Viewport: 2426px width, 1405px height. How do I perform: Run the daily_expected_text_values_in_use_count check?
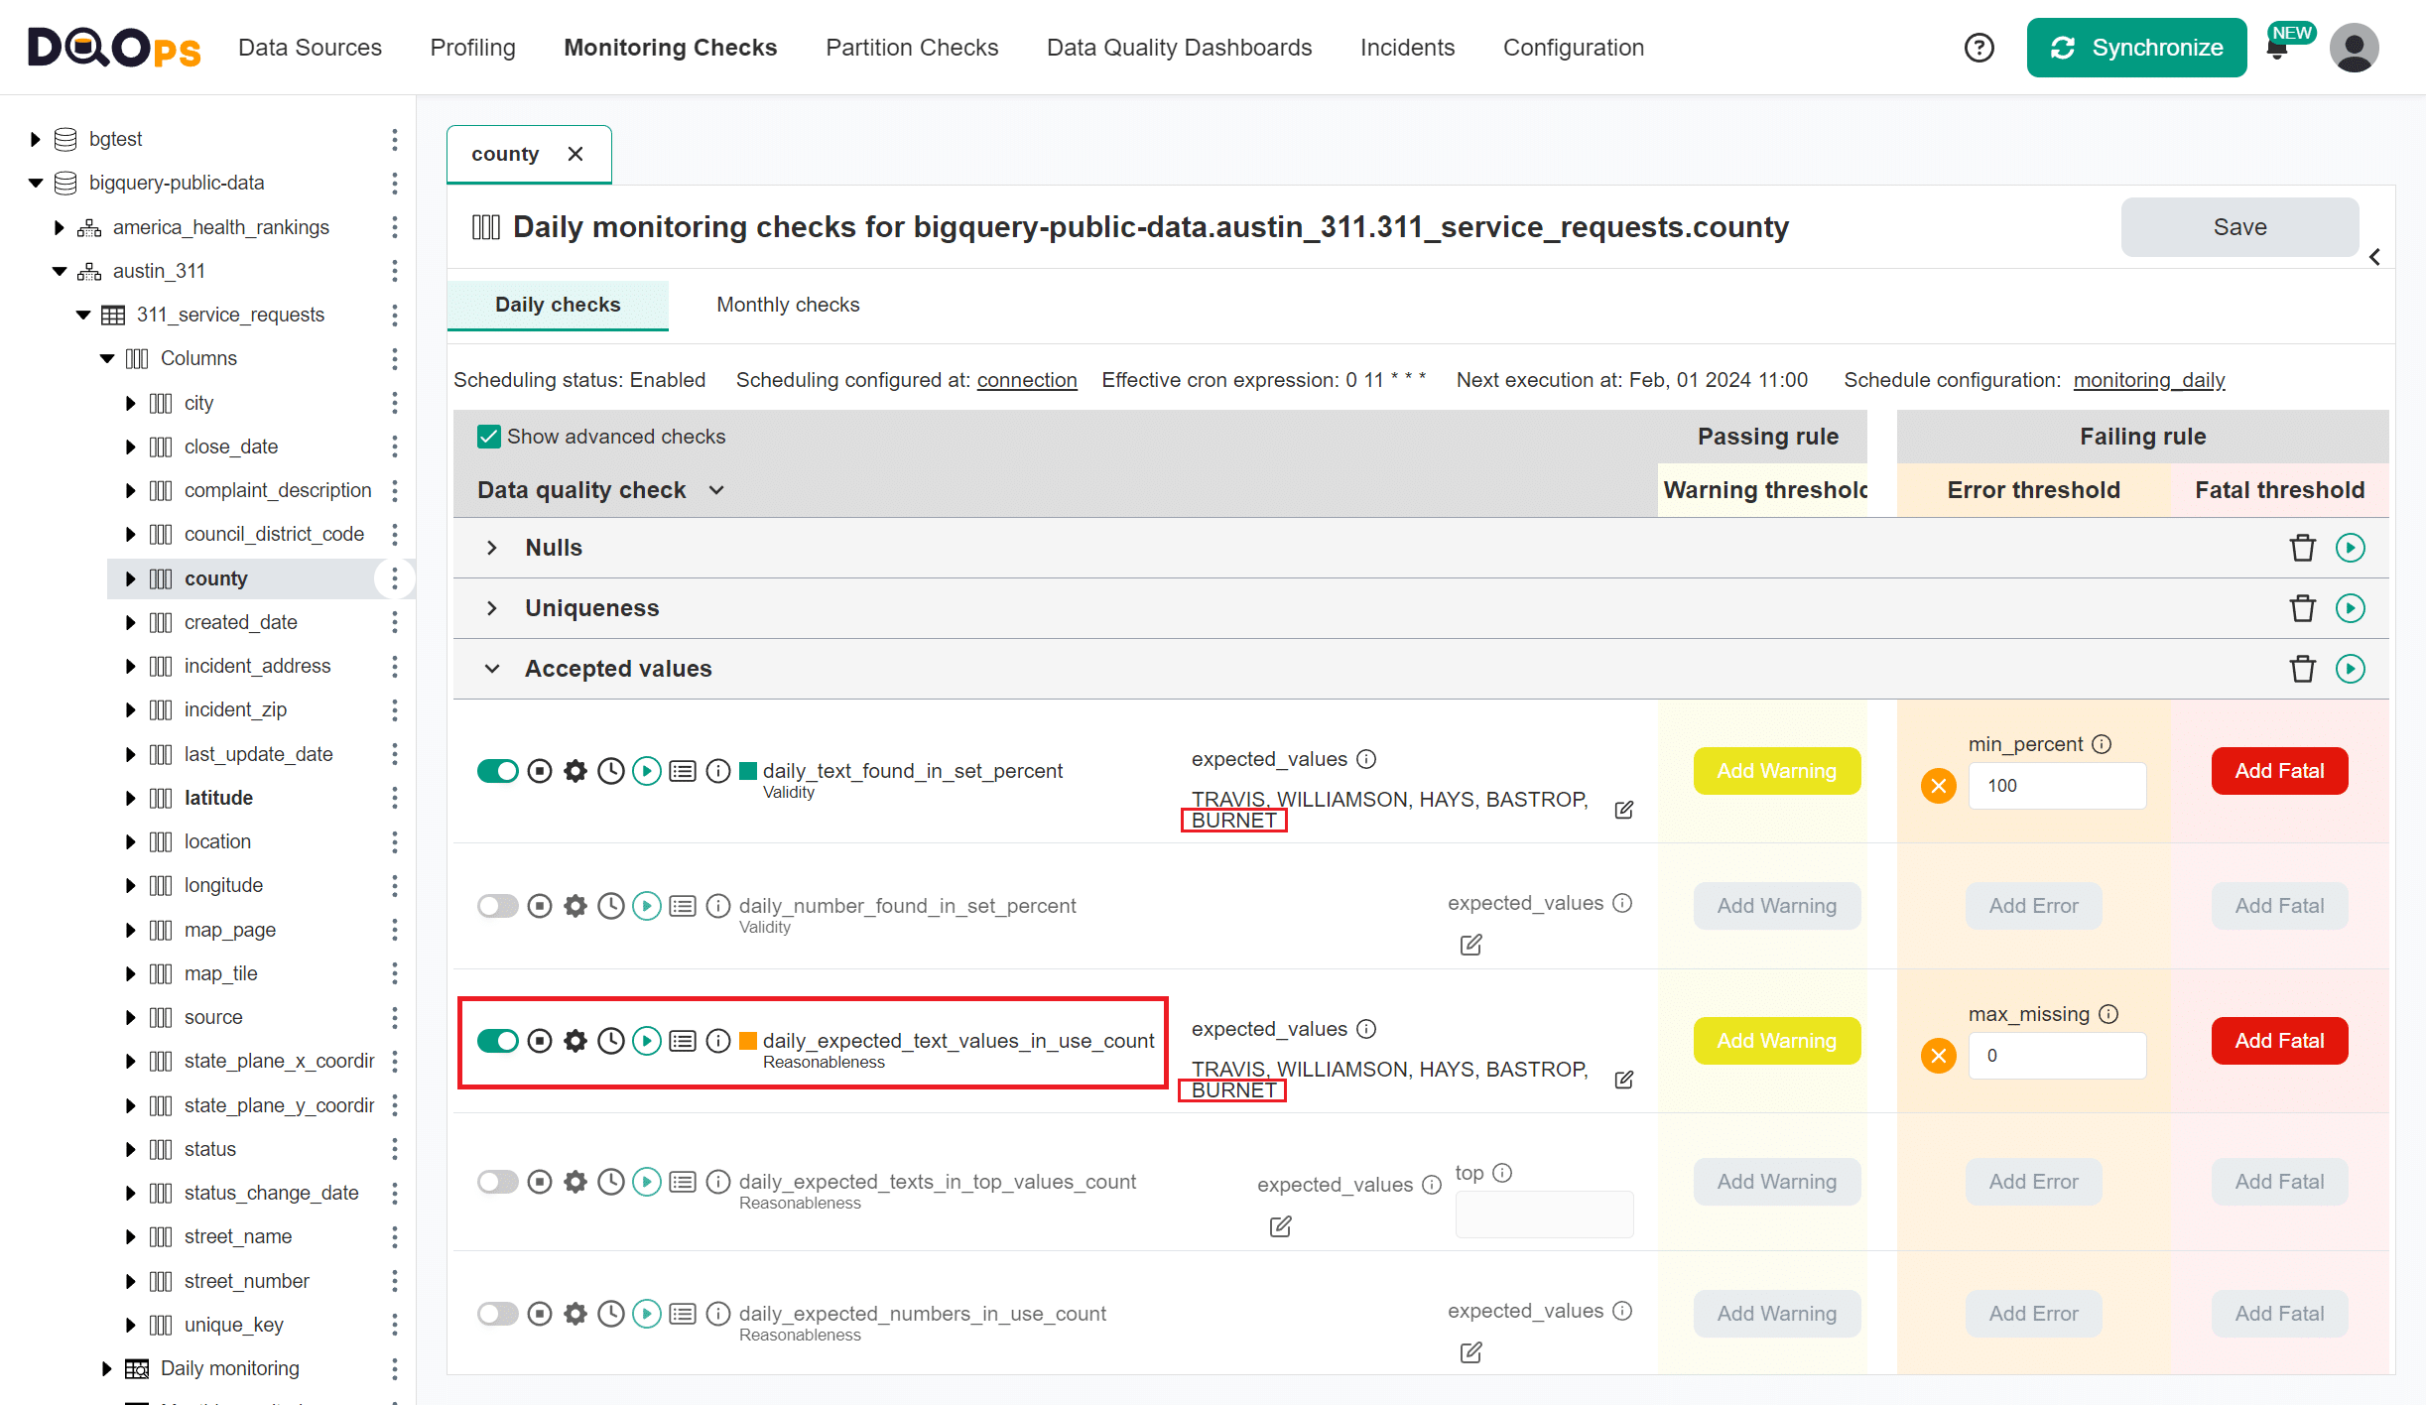tap(646, 1041)
